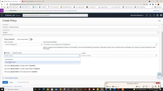Open the Common policy templates dropdown
The image size is (163, 91).
point(100,44)
